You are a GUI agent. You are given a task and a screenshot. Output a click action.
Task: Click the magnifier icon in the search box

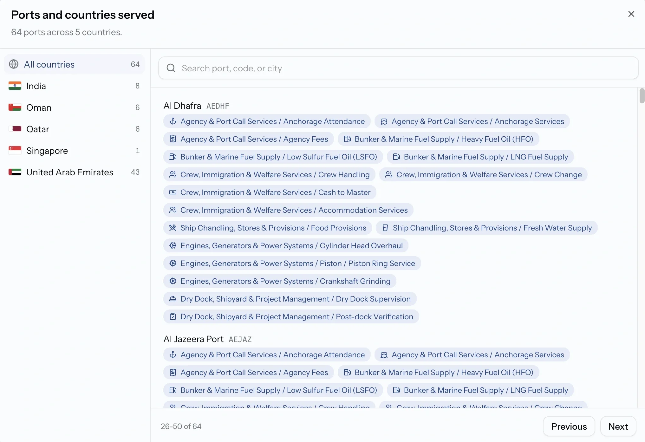point(171,68)
